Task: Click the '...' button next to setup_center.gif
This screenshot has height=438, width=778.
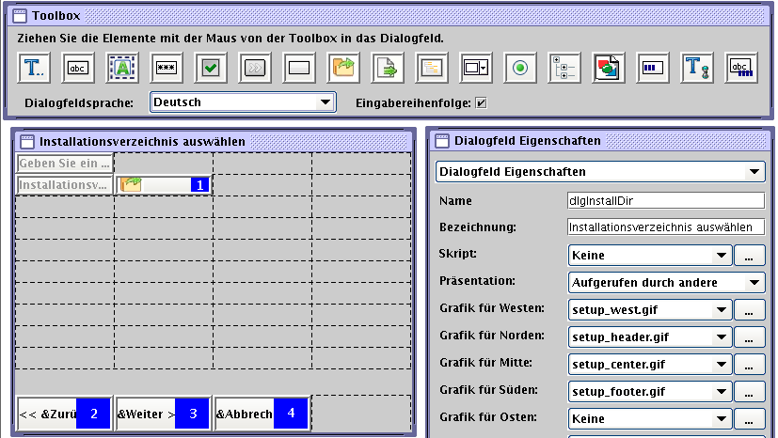Action: [749, 364]
